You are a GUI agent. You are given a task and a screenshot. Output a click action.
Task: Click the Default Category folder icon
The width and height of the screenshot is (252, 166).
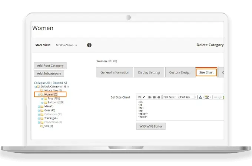tap(39, 87)
